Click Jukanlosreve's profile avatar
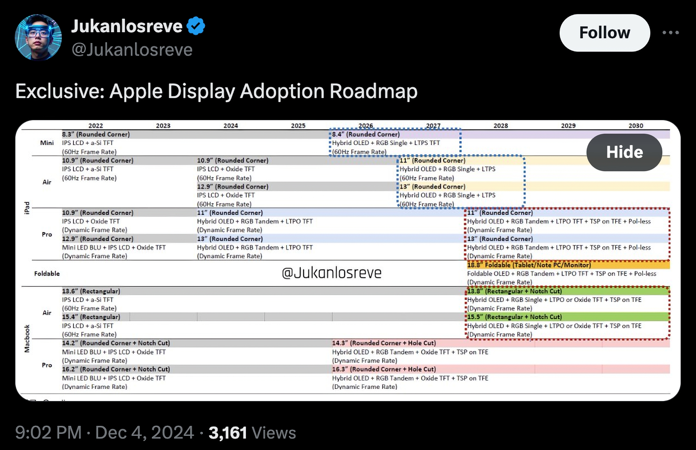Image resolution: width=696 pixels, height=450 pixels. pyautogui.click(x=38, y=37)
